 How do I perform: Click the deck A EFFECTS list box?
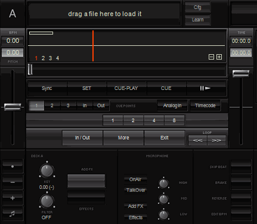click(x=86, y=198)
